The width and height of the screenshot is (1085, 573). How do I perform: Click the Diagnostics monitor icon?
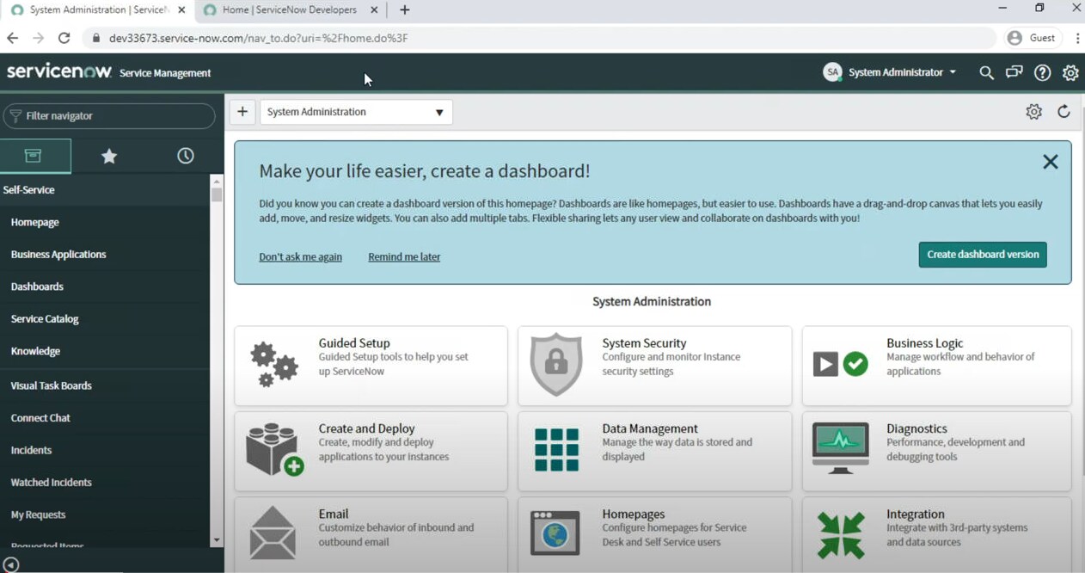click(x=840, y=448)
